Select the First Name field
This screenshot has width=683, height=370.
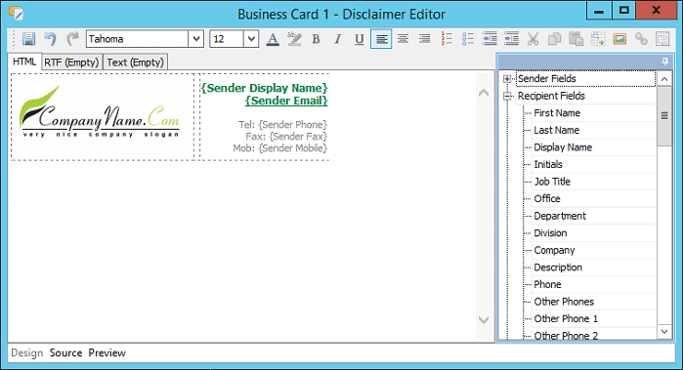point(557,113)
